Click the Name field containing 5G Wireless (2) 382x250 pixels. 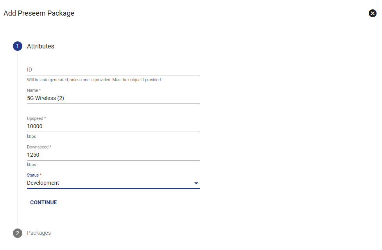click(x=113, y=98)
